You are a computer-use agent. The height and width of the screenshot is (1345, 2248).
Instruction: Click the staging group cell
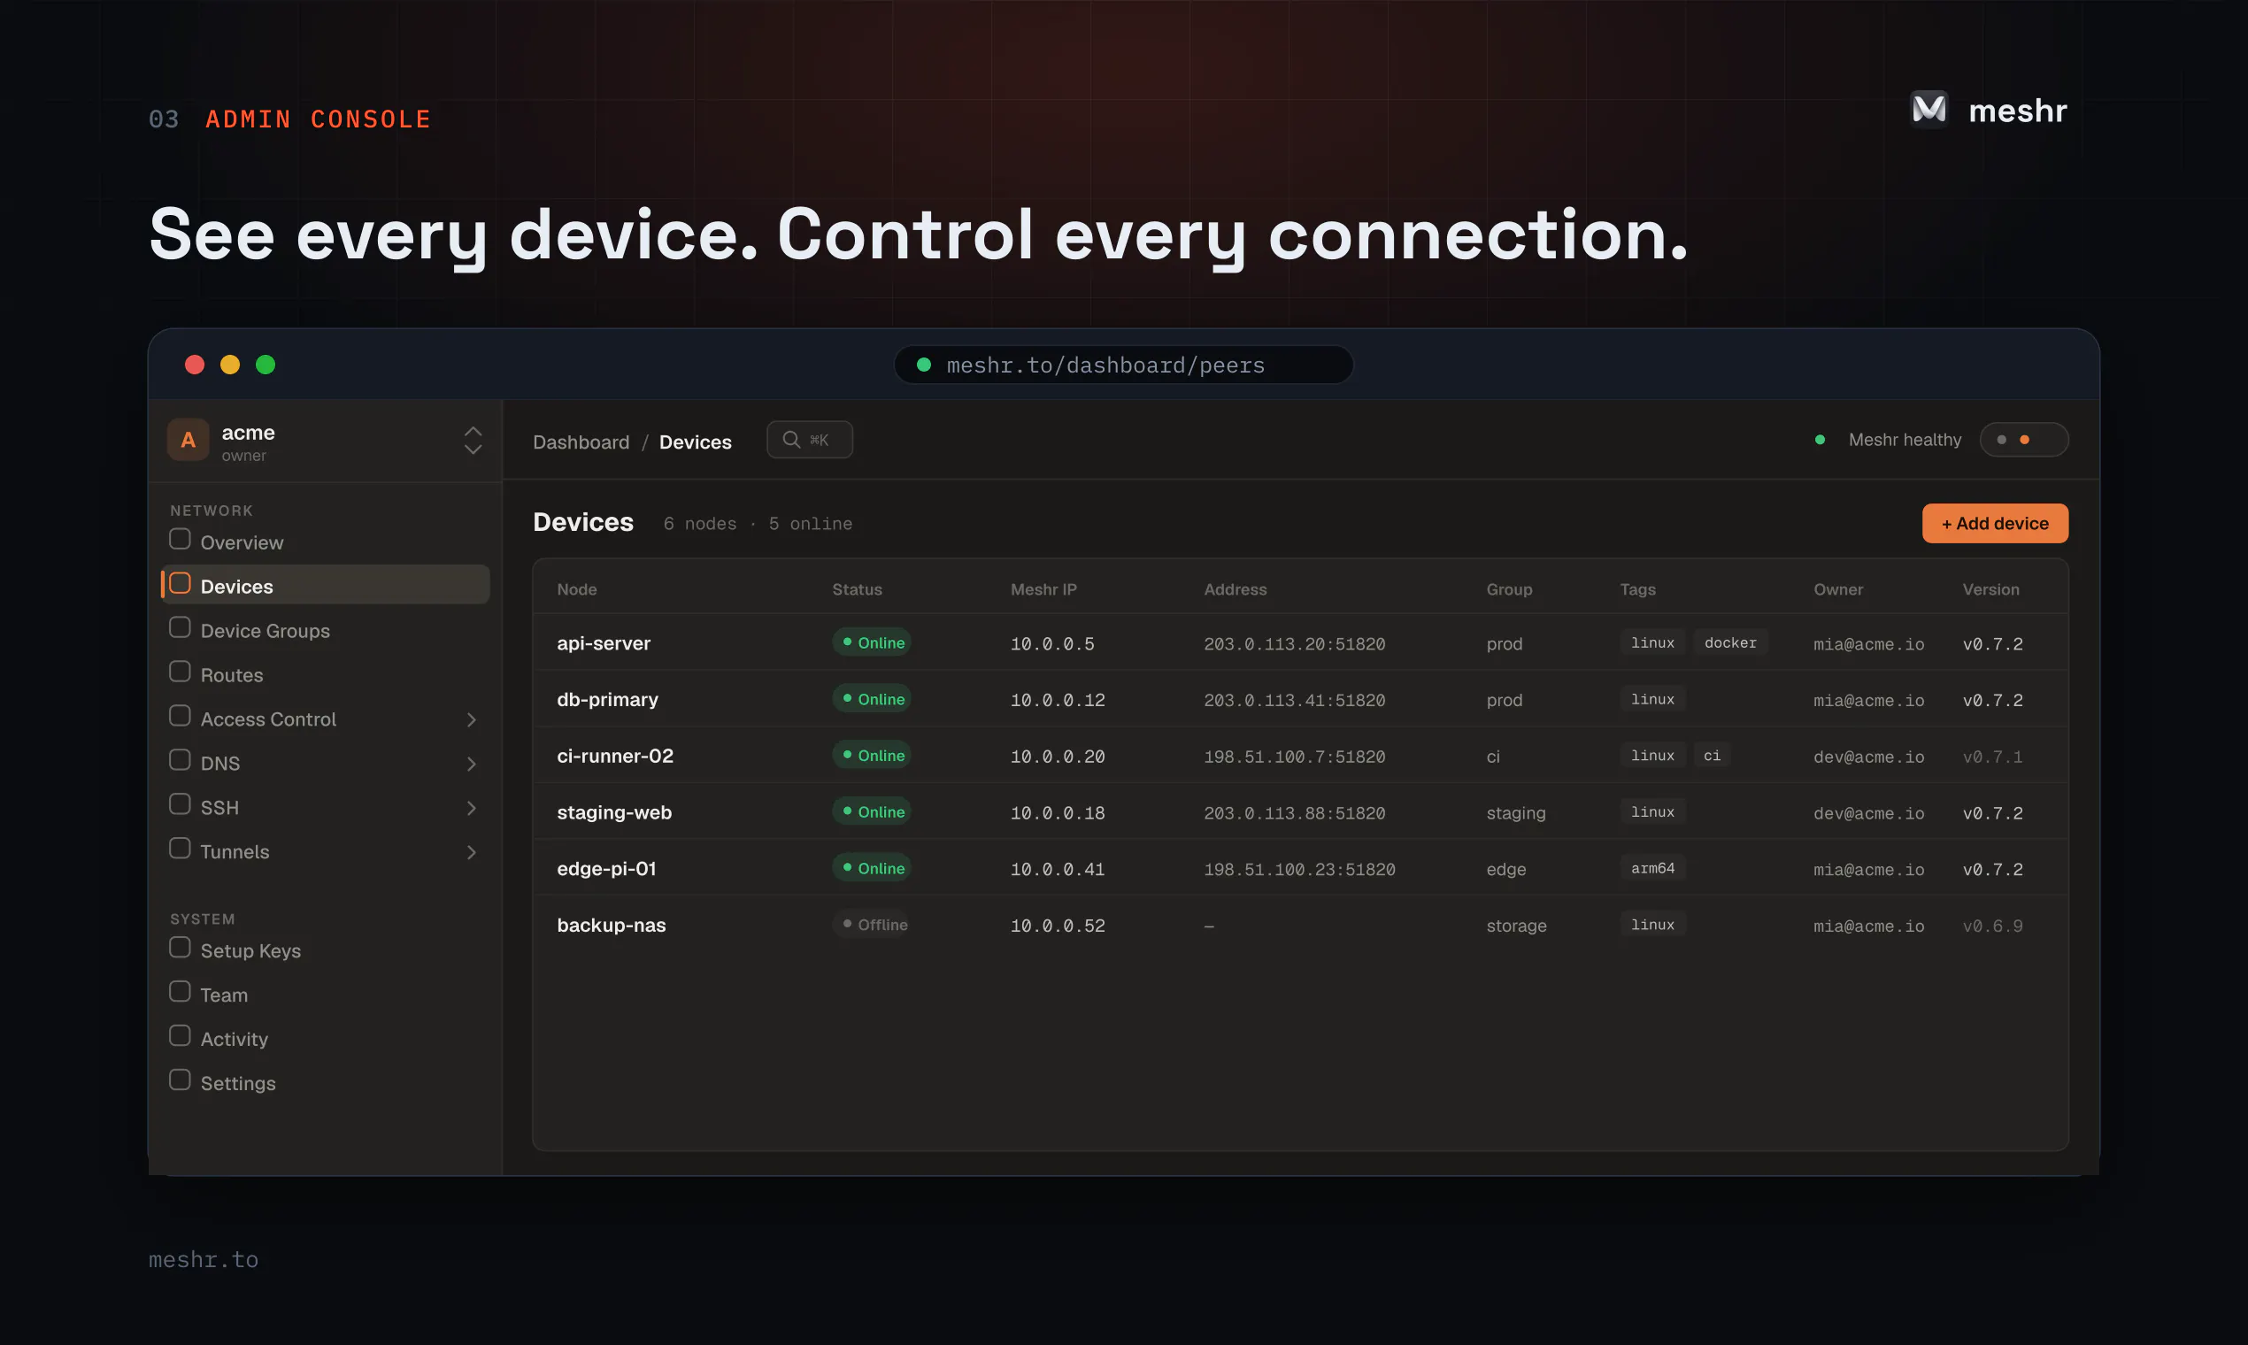point(1515,814)
